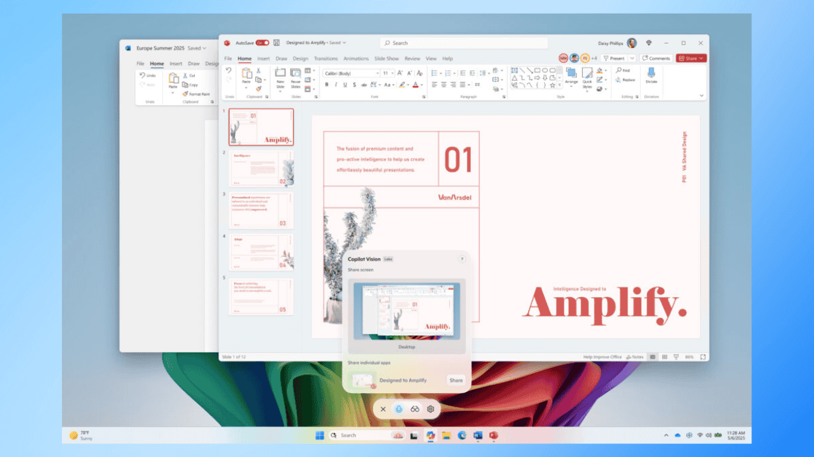The image size is (814, 457).
Task: Click Replace in Editing group
Action: click(625, 80)
